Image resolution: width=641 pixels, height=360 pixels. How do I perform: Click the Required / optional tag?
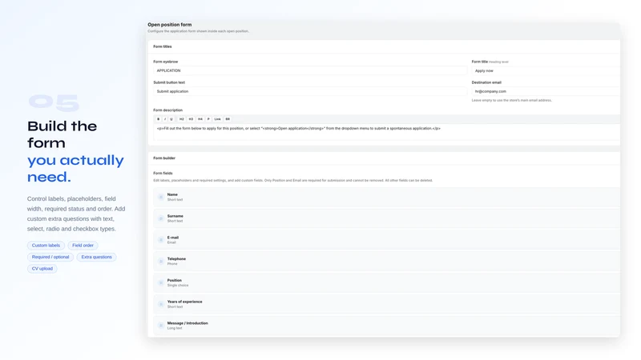pyautogui.click(x=50, y=257)
